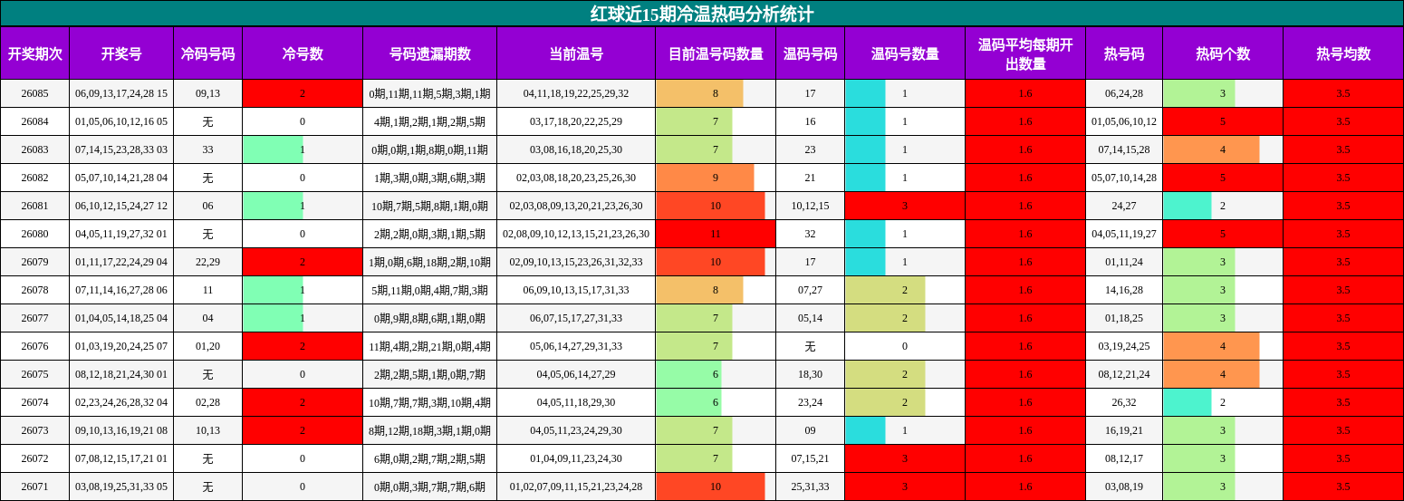Select the 热号码 column header
1404x501 pixels.
tap(1124, 53)
